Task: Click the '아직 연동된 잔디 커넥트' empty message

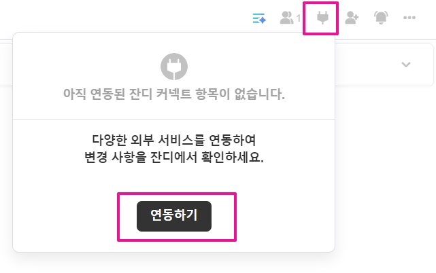Action: (x=173, y=94)
